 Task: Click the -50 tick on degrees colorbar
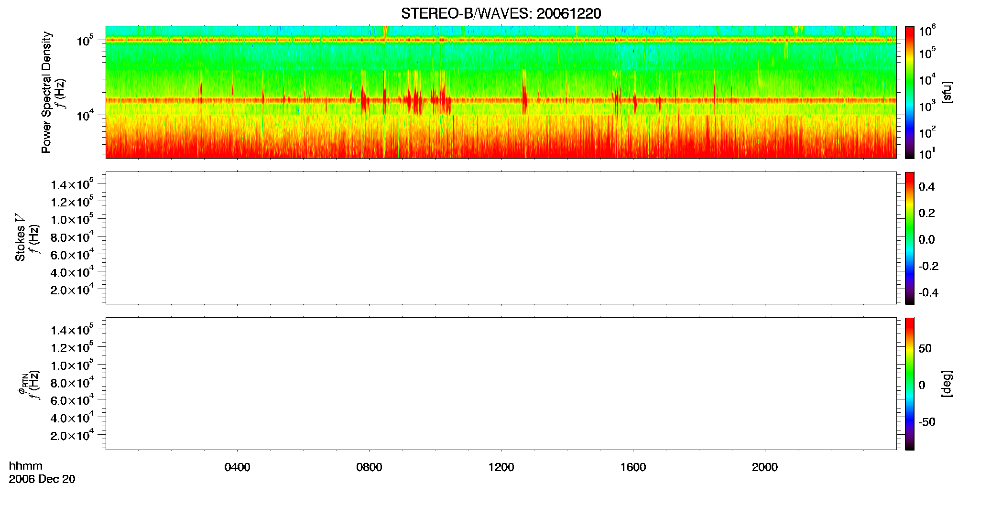[x=927, y=422]
